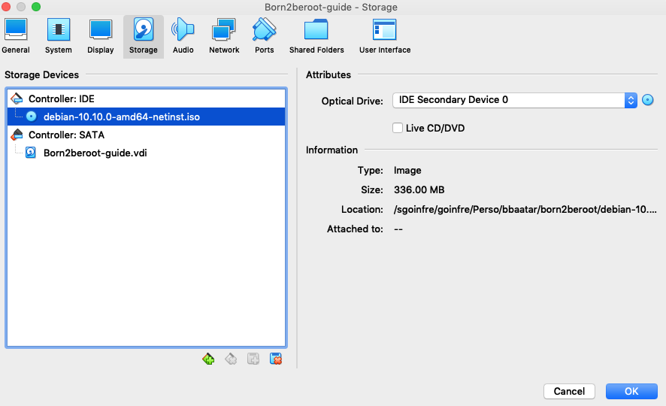Open the System settings tab

click(x=58, y=37)
